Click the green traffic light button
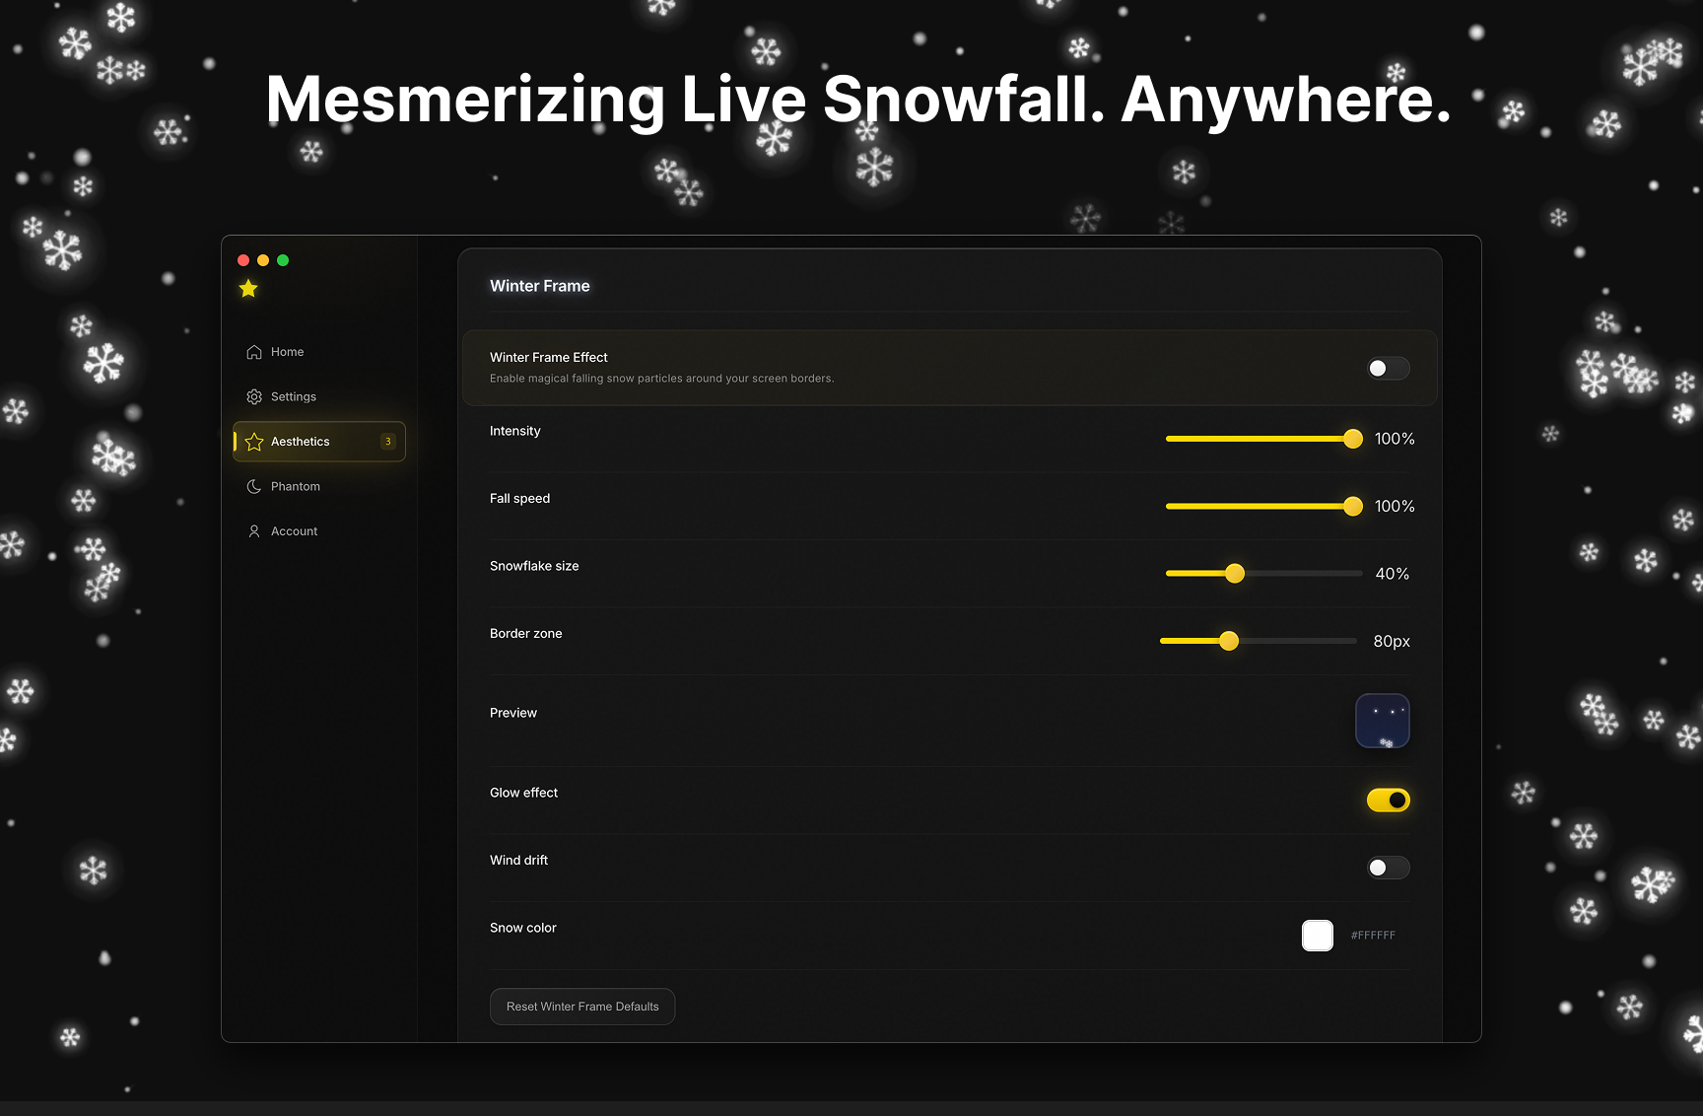The height and width of the screenshot is (1116, 1703). tap(283, 259)
